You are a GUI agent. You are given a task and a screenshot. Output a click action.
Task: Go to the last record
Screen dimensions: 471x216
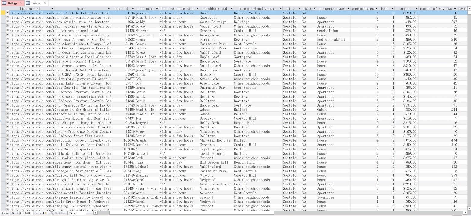tap(40, 213)
